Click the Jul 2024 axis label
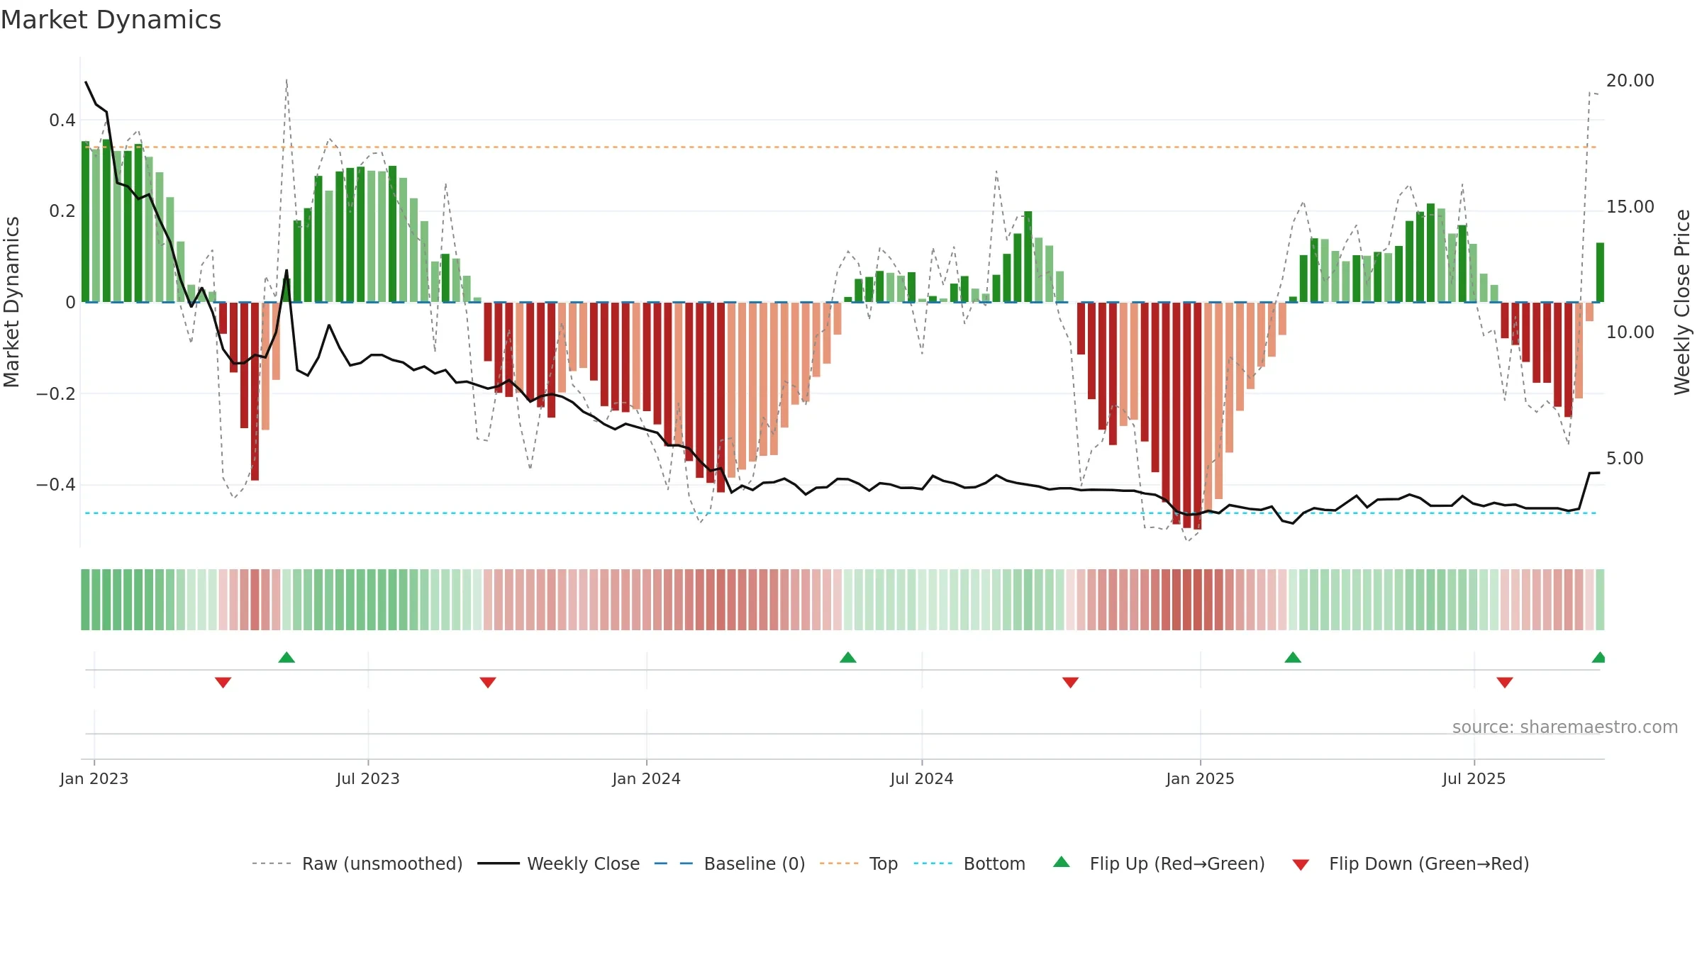The width and height of the screenshot is (1702, 957). tap(922, 778)
